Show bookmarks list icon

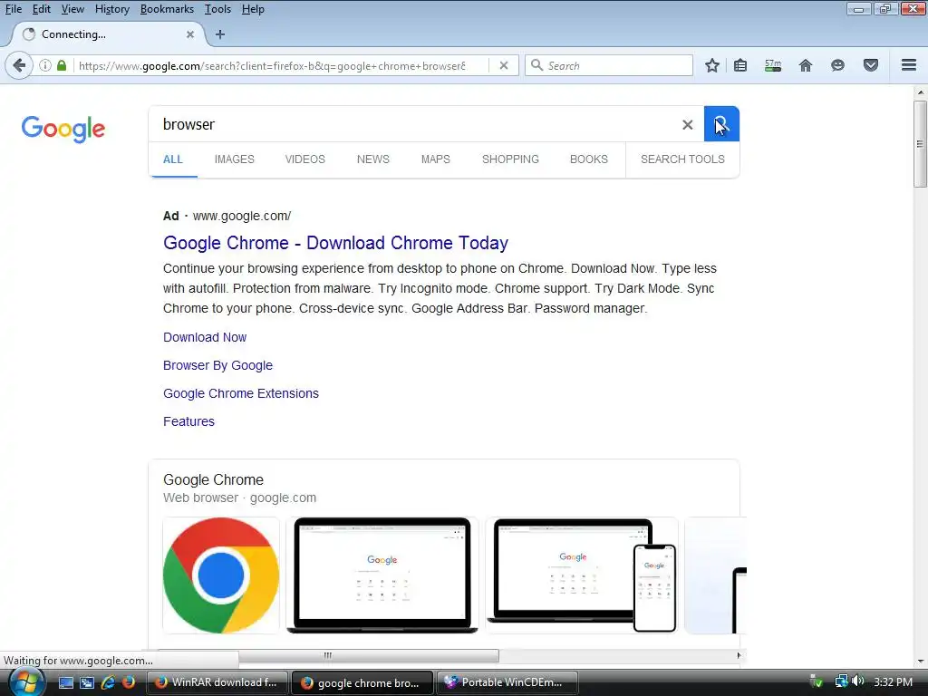(740, 65)
